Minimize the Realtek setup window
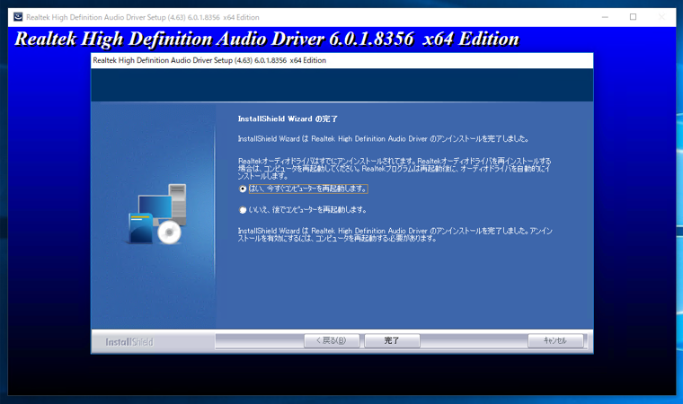Screen dimensions: 683x404 pyautogui.click(x=605, y=17)
